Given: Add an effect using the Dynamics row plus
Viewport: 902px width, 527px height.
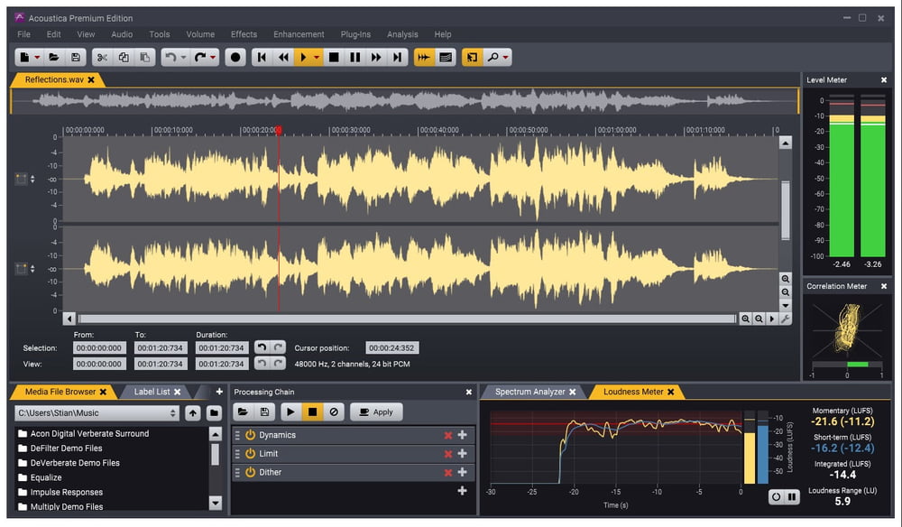Looking at the screenshot, I should pyautogui.click(x=462, y=435).
